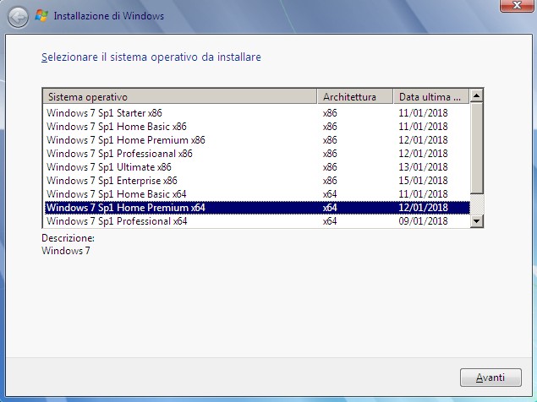Select Windows 7 Sp1 Starter x86
This screenshot has width=537, height=402.
pyautogui.click(x=257, y=113)
